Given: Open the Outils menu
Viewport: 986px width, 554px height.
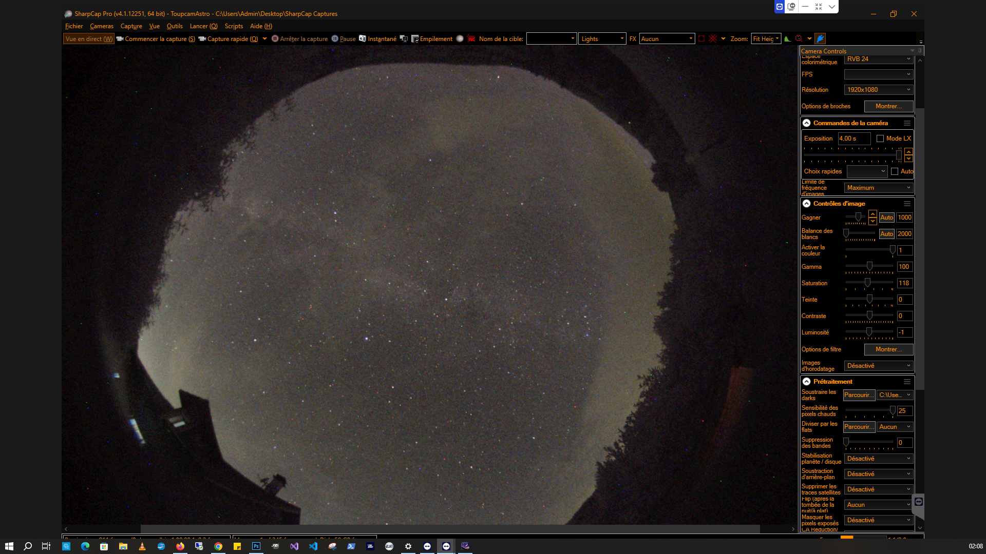Looking at the screenshot, I should [x=175, y=26].
